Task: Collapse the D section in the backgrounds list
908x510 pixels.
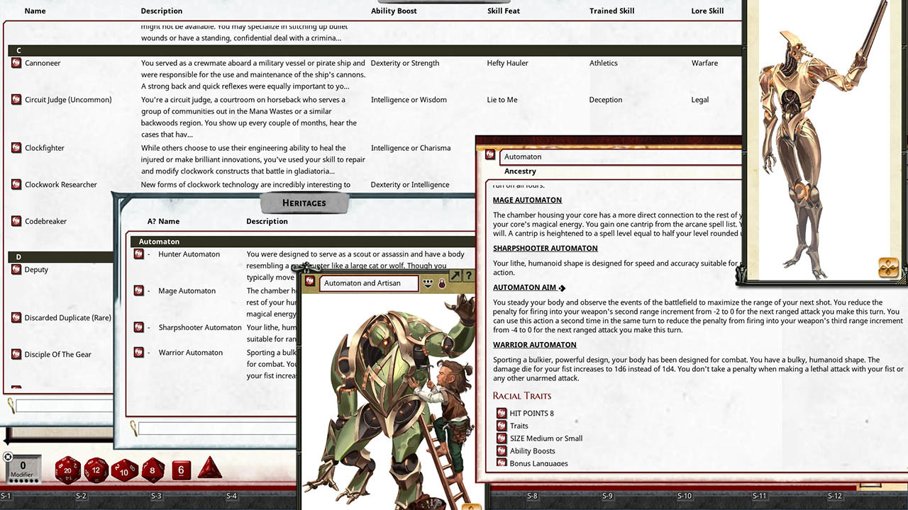Action: pyautogui.click(x=18, y=256)
